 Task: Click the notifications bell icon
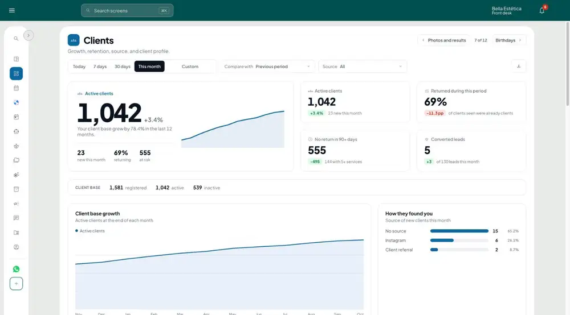point(541,10)
